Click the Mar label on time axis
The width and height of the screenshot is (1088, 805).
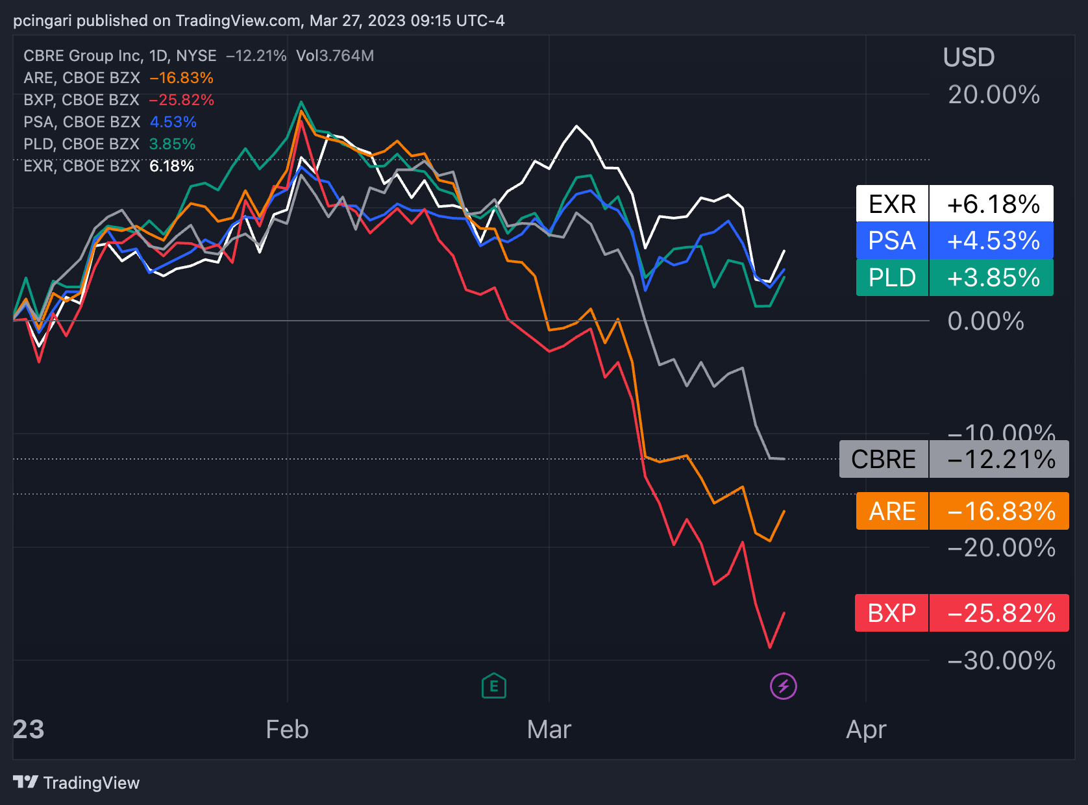(549, 730)
